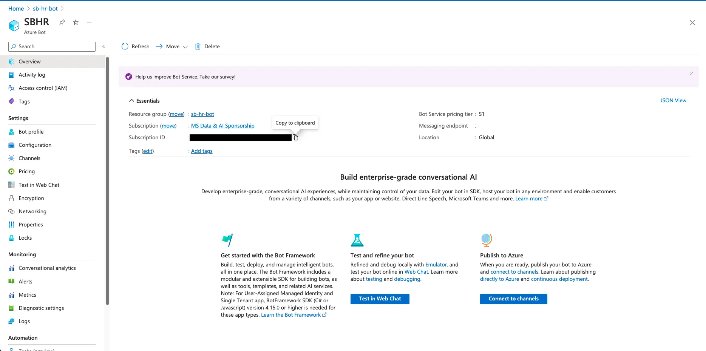Open MS Data & AI Sponsorship subscription
Screen dimensions: 706x351
[x=222, y=126]
